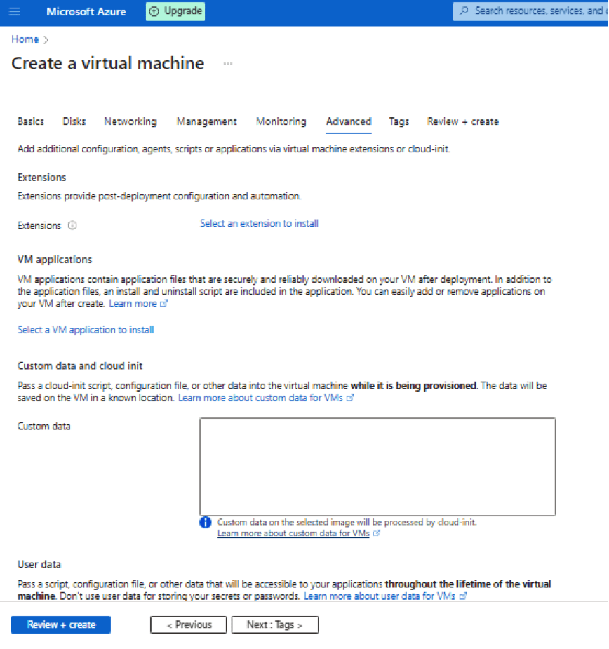Click the Upgrade button in header
The width and height of the screenshot is (609, 649).
(175, 11)
